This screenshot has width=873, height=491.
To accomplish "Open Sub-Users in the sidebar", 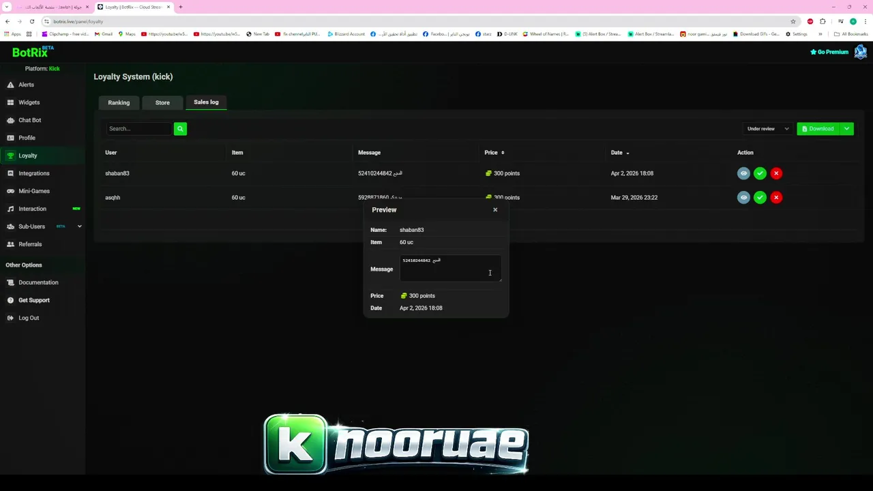I will click(31, 226).
